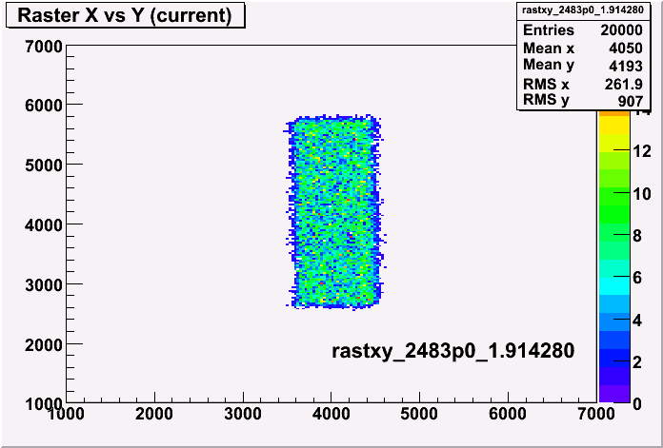Click the large rastxy_2483p0_1.914280 plot label

click(452, 351)
